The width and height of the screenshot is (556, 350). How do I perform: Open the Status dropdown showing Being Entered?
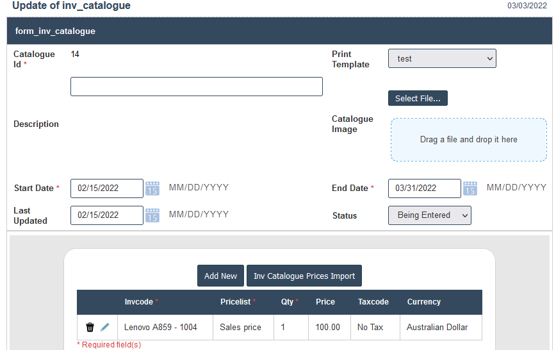tap(430, 215)
